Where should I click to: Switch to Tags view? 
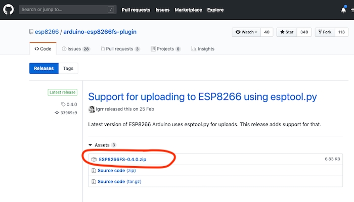[x=68, y=68]
